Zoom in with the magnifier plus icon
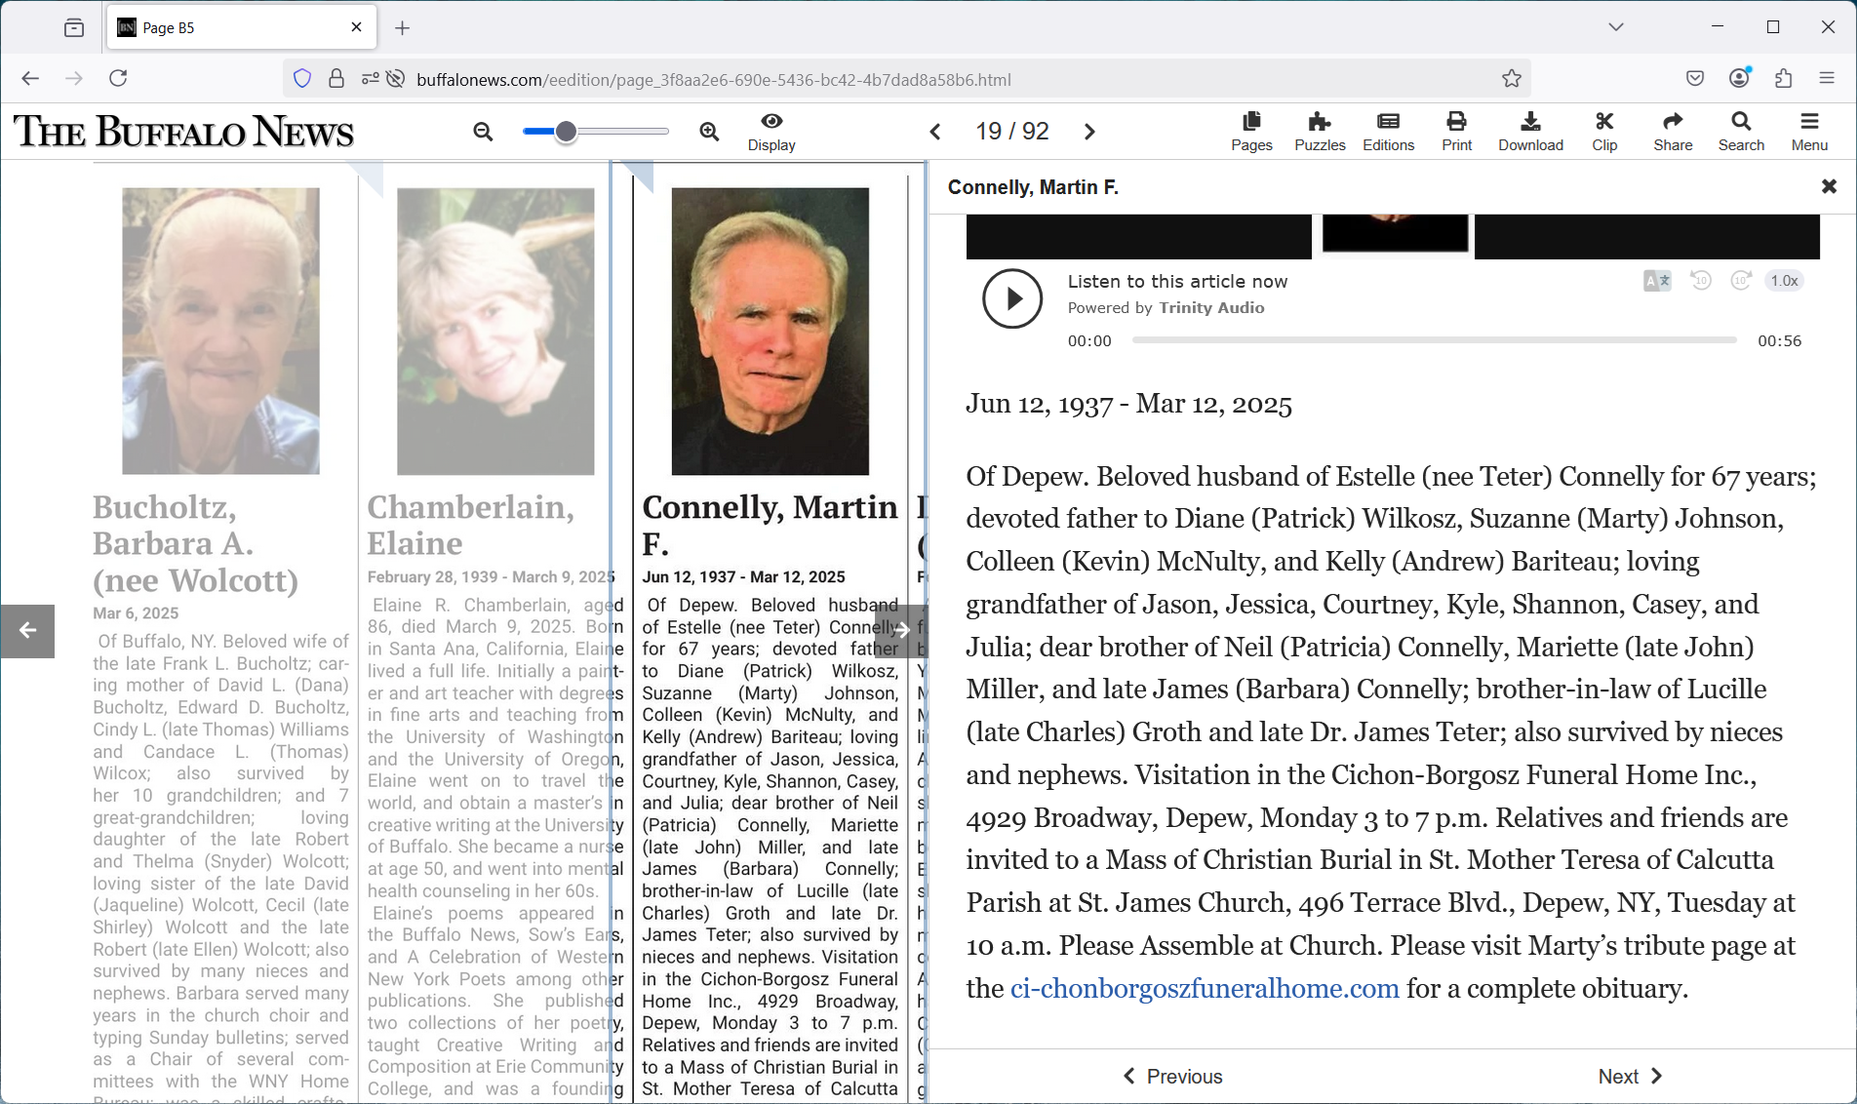This screenshot has height=1104, width=1857. [x=709, y=132]
